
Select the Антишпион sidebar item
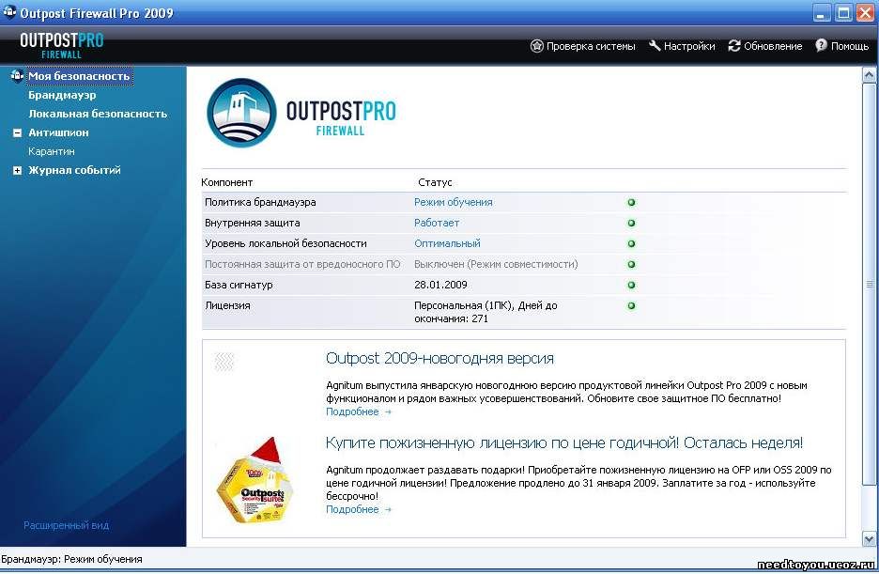[58, 132]
